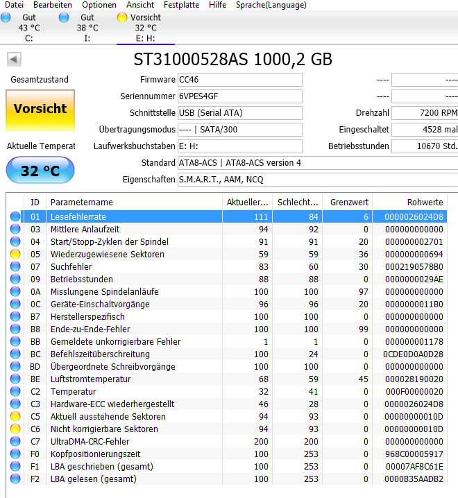Open the Festplatte menu
The image size is (458, 498).
[x=182, y=5]
